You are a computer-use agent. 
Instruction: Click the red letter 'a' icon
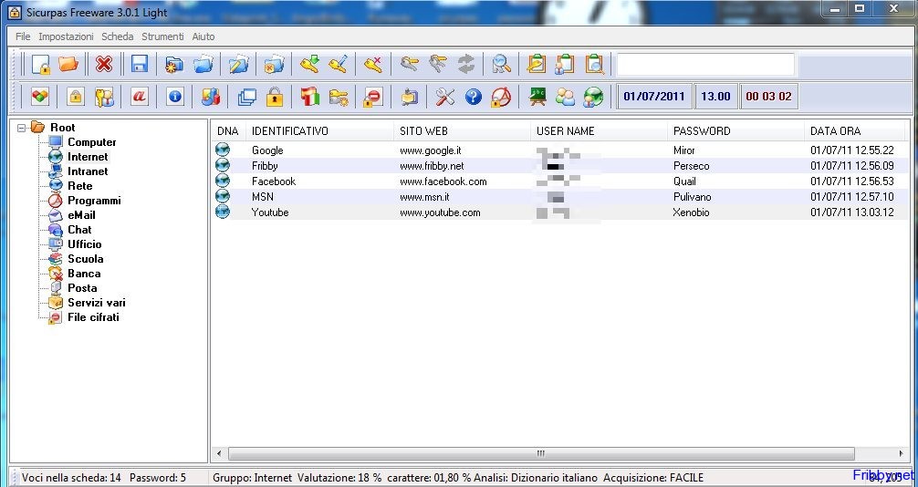140,97
